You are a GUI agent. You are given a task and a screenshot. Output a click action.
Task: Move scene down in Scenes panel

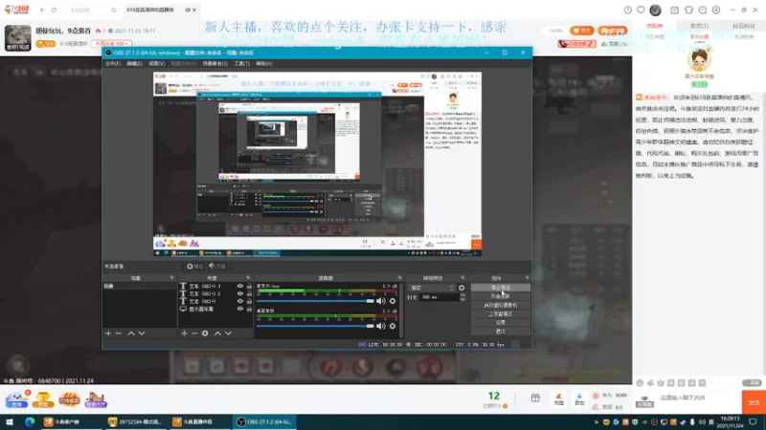(142, 333)
